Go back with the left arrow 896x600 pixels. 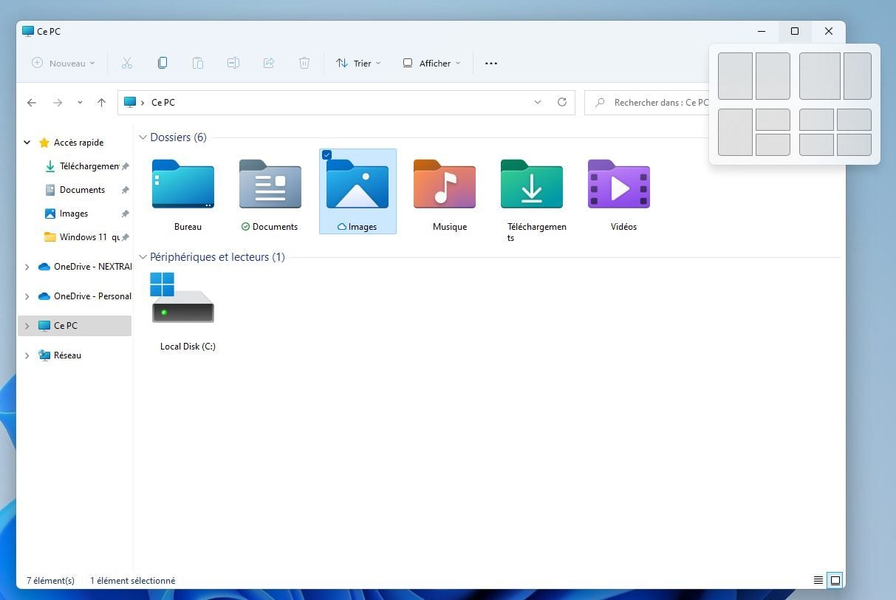click(x=32, y=103)
